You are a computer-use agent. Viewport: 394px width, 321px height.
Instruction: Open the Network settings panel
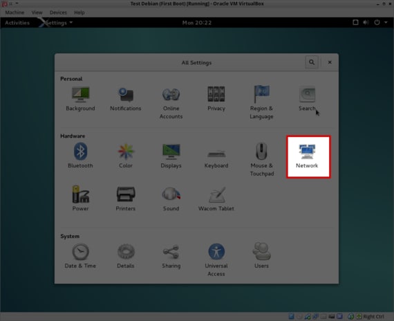point(308,157)
